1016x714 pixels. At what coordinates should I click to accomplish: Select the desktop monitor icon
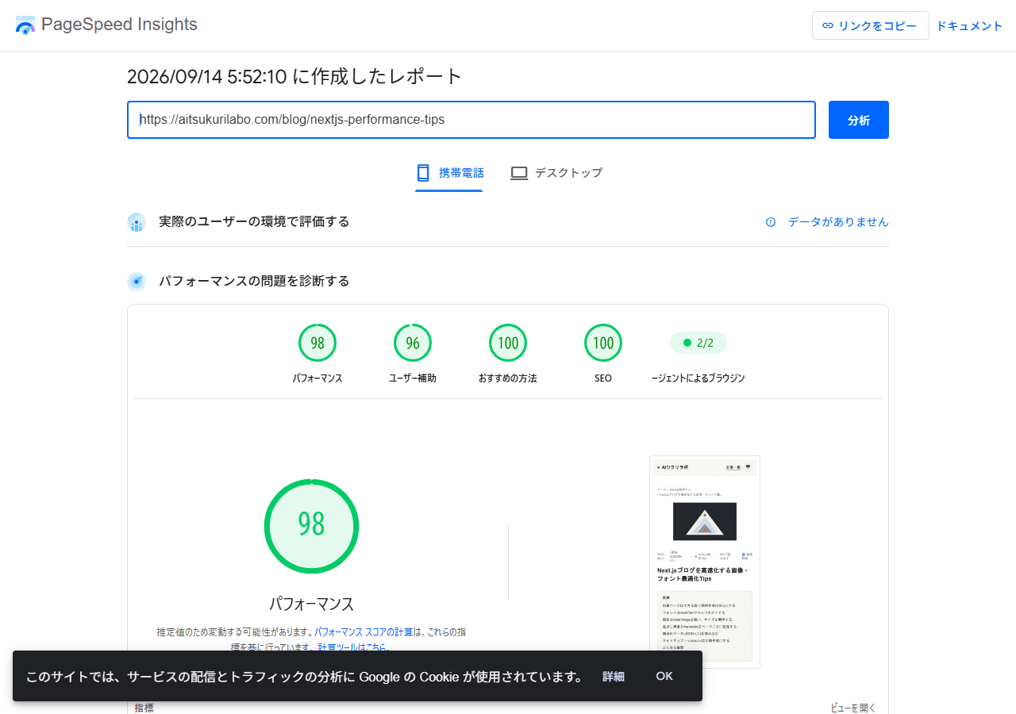519,173
